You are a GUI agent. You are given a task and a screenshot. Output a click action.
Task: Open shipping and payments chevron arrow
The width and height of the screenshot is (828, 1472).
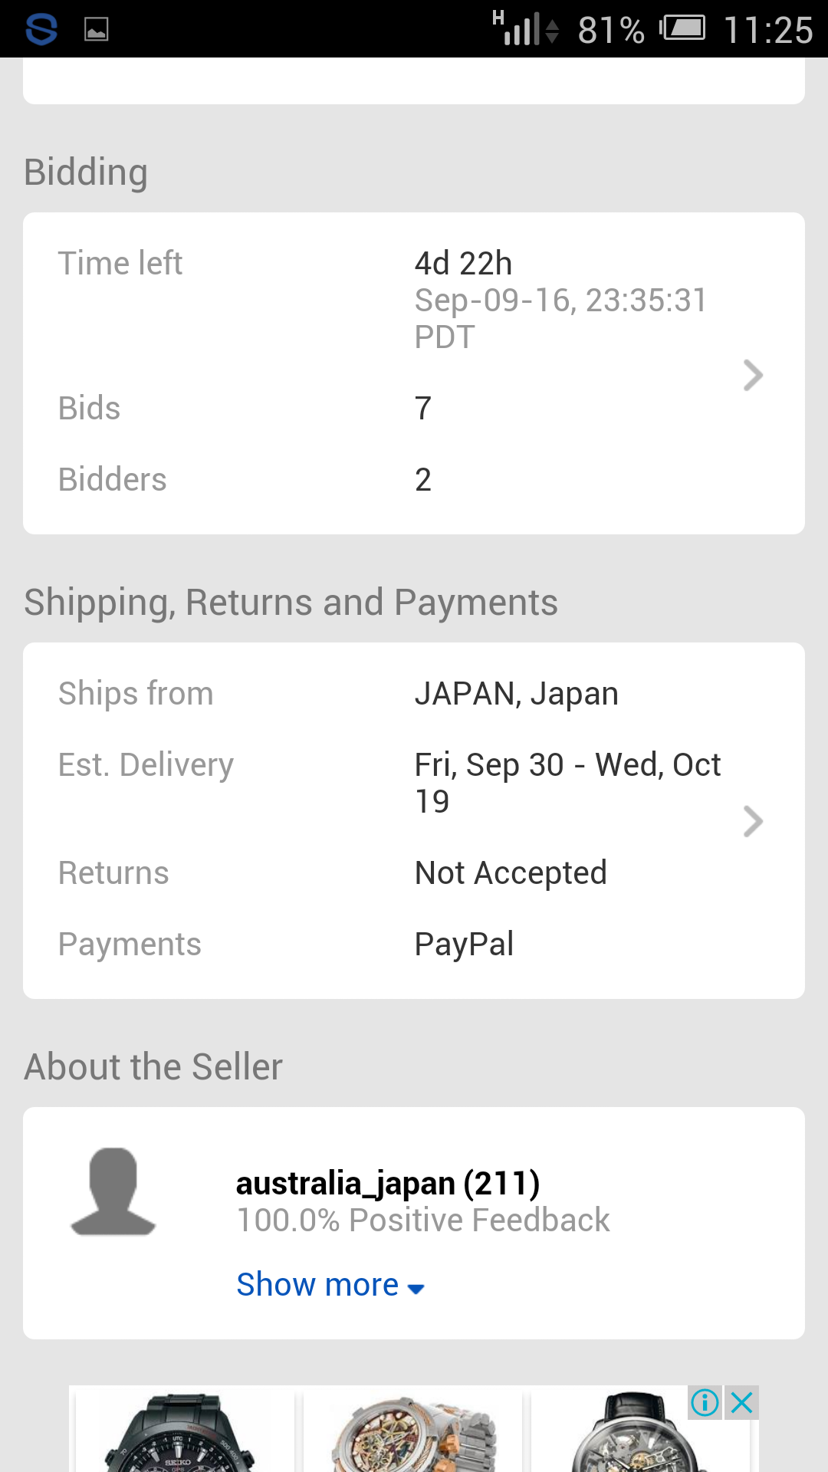[x=753, y=821]
